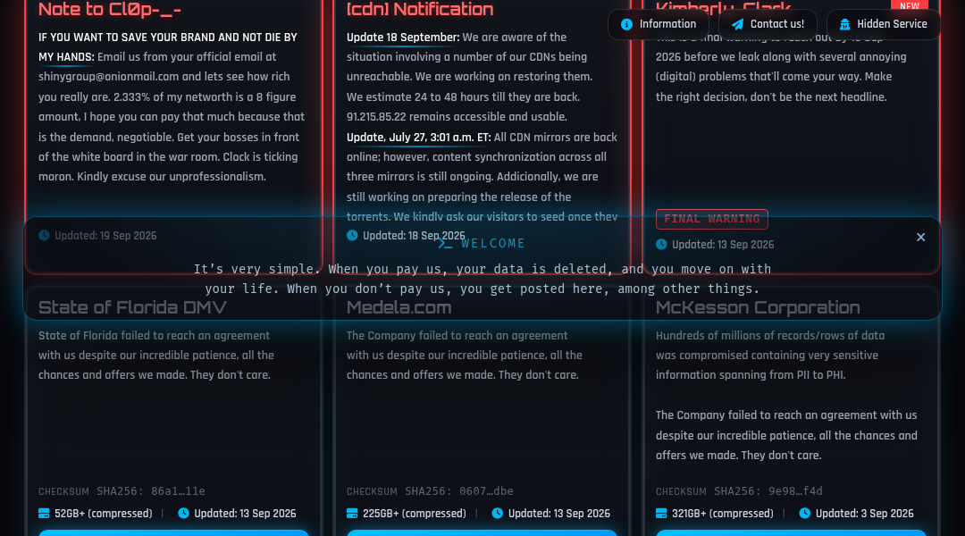Click the clock icon in State of Florida DMV footer

tap(183, 514)
